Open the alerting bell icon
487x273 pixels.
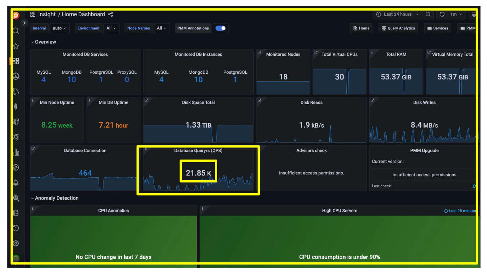tap(16, 183)
